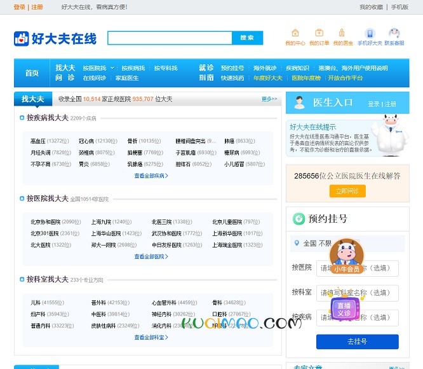Click bullet icon beside 按科室找大夫
The width and height of the screenshot is (423, 369).
tap(22, 279)
